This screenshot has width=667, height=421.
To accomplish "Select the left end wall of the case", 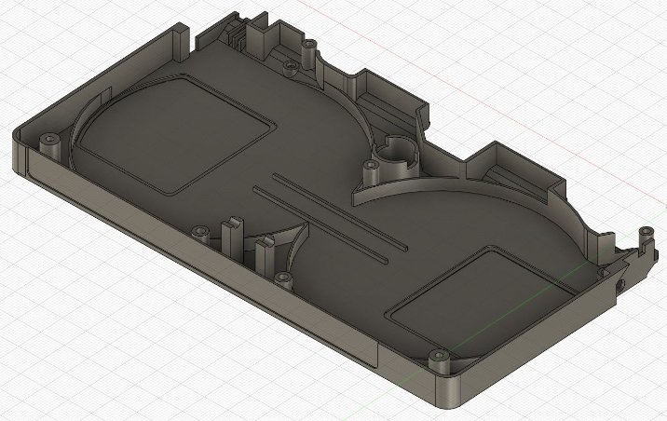I will 19,154.
